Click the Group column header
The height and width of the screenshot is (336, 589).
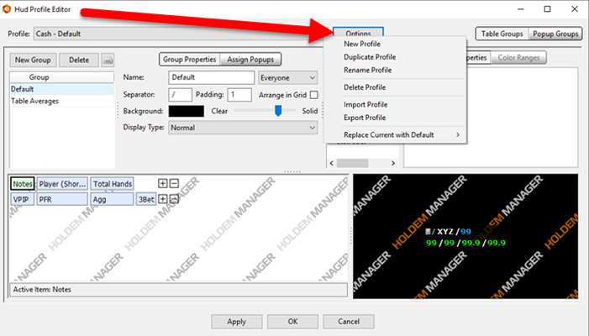(x=61, y=77)
